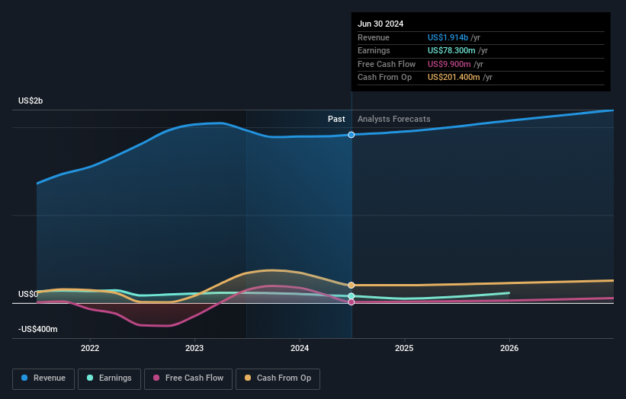Click the pink Free Cash Flow data point
Image resolution: width=626 pixels, height=399 pixels.
pyautogui.click(x=352, y=302)
